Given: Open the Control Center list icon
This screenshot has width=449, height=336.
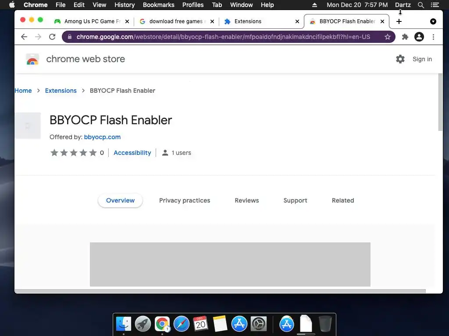Looking at the screenshot, I should coord(435,5).
